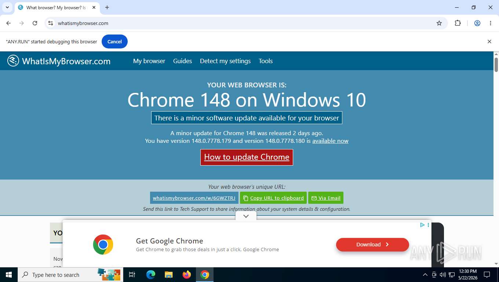The image size is (499, 282).
Task: Launch Firefox from the taskbar
Action: 187,275
